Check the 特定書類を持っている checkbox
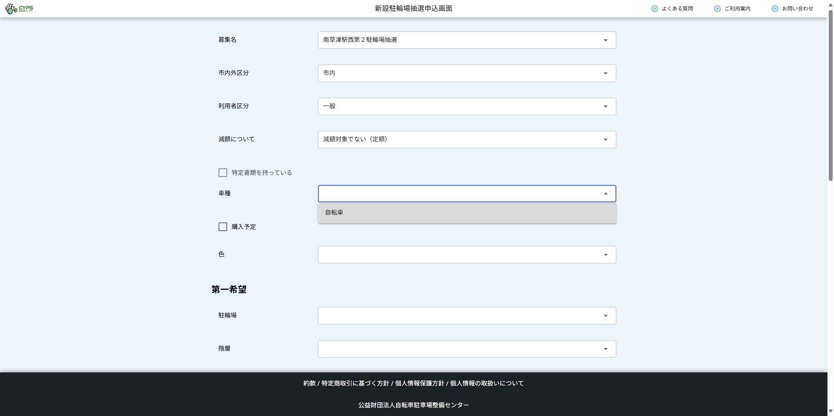The image size is (834, 416). pos(223,173)
